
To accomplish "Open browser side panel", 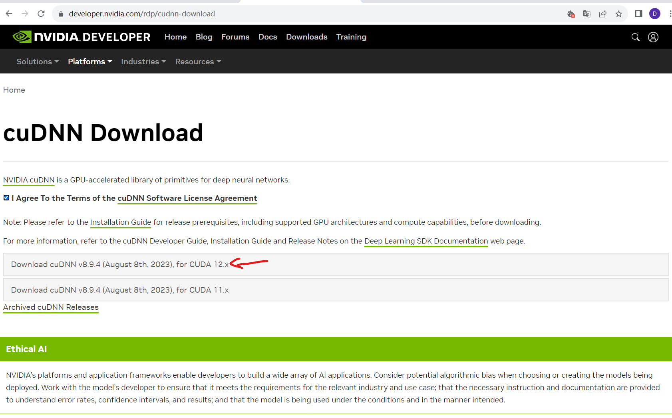I will (638, 14).
